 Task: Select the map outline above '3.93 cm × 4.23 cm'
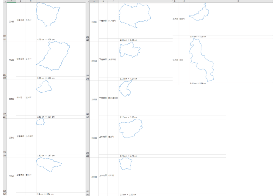click(199, 12)
